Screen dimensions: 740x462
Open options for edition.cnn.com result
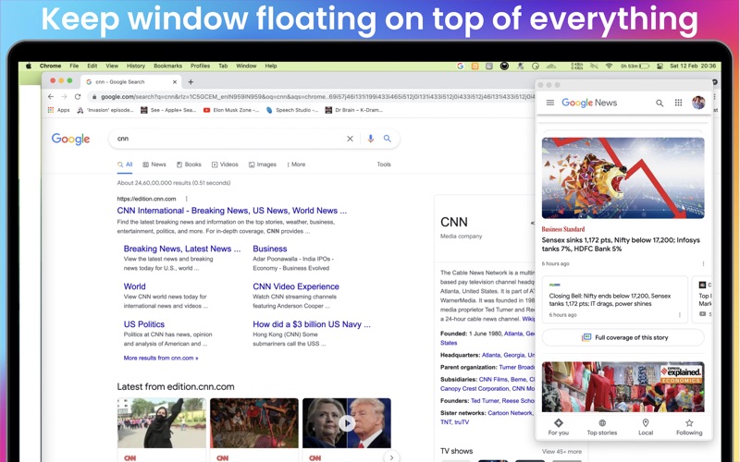click(x=187, y=199)
